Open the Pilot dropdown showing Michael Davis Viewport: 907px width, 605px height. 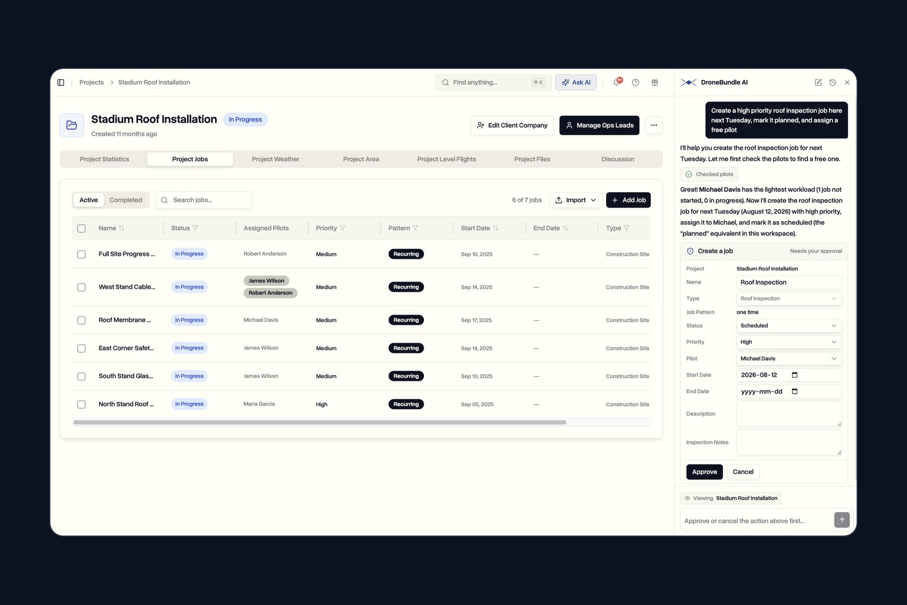coord(788,359)
